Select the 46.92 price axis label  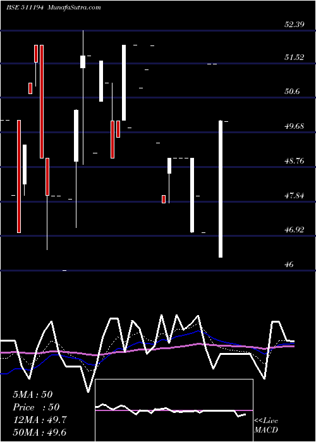[x=295, y=230]
